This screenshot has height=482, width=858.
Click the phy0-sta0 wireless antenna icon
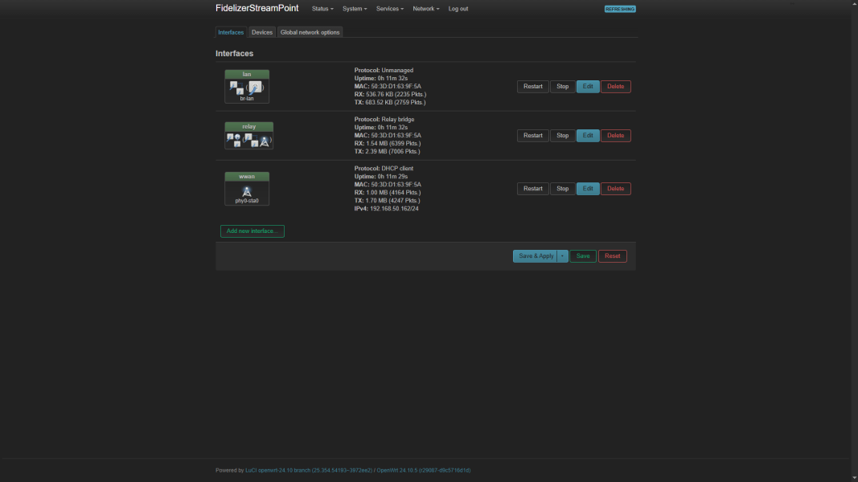pos(247,191)
